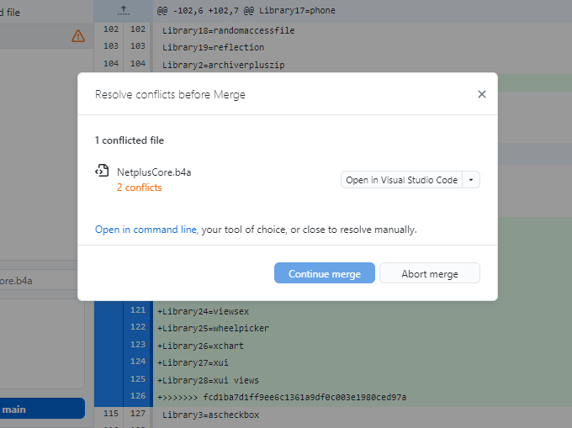The width and height of the screenshot is (572, 428).
Task: Click the commit to main button
Action: [x=42, y=409]
